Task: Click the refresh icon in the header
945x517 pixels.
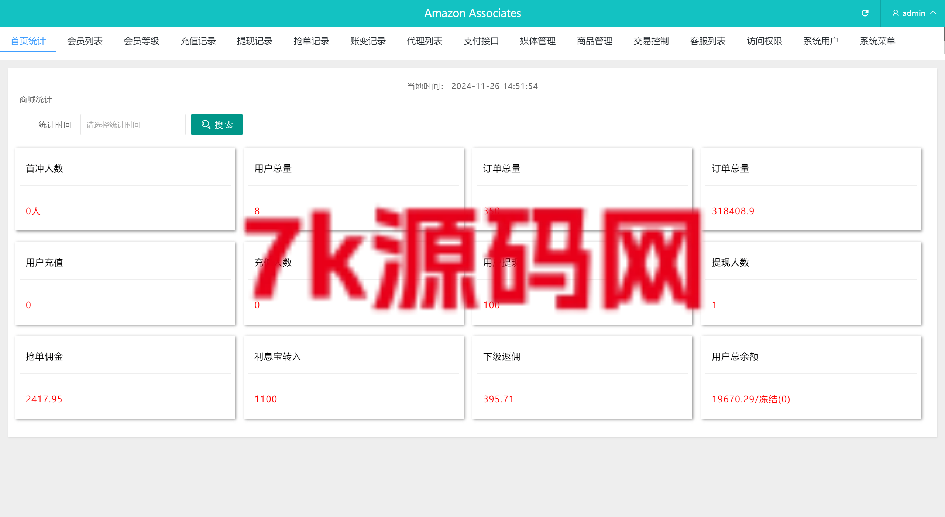Action: pos(865,13)
